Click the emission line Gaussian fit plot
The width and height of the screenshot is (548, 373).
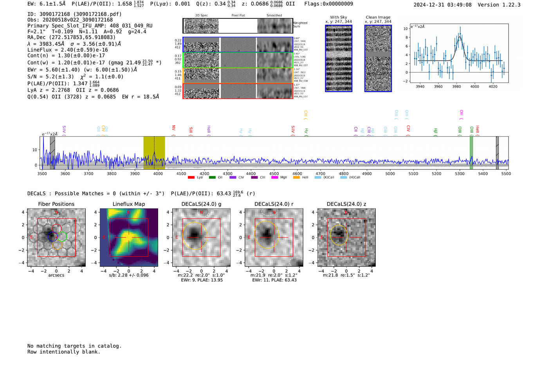tap(459, 53)
